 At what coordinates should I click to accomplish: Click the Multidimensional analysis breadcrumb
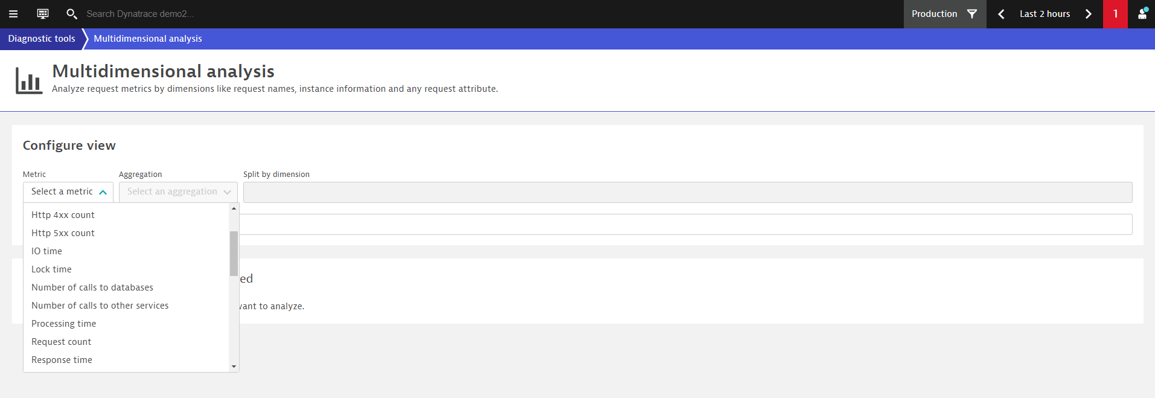(x=148, y=39)
